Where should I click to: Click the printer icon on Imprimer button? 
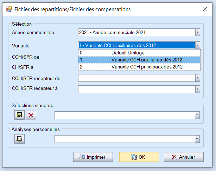(x=82, y=157)
